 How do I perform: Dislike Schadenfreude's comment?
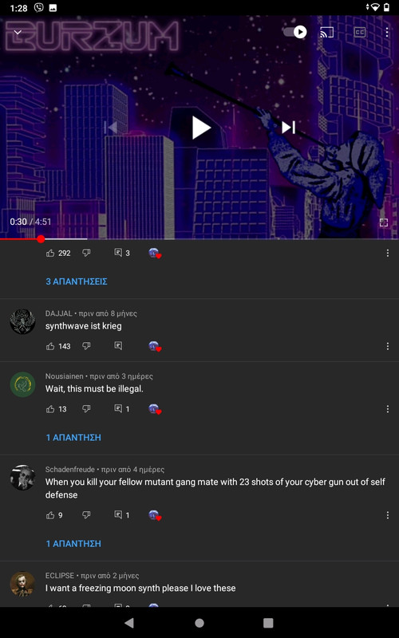[x=86, y=515]
